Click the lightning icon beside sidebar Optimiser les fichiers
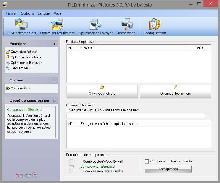The image size is (220, 183). [8, 57]
